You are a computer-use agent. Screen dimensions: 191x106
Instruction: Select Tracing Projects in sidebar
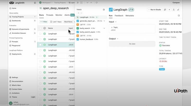click(22, 17)
